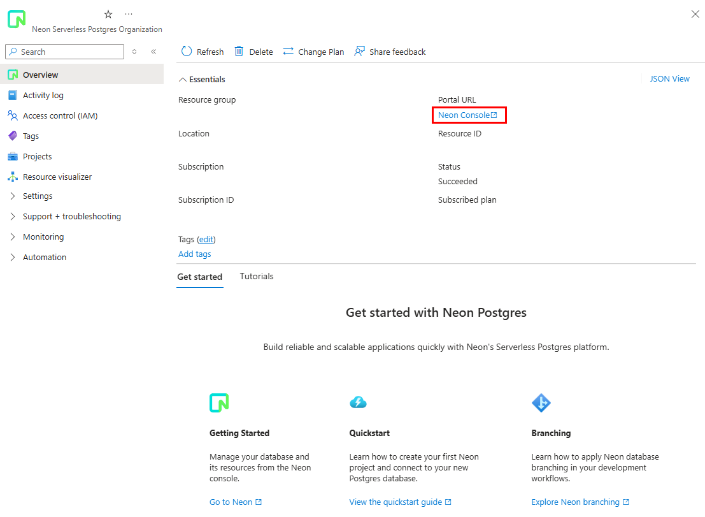Screen dimensions: 705x517
Task: Open the ellipsis menu next to the star
Action: (x=129, y=13)
